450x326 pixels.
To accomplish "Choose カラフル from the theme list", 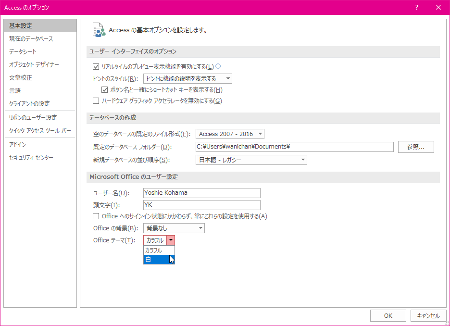I will [159, 250].
